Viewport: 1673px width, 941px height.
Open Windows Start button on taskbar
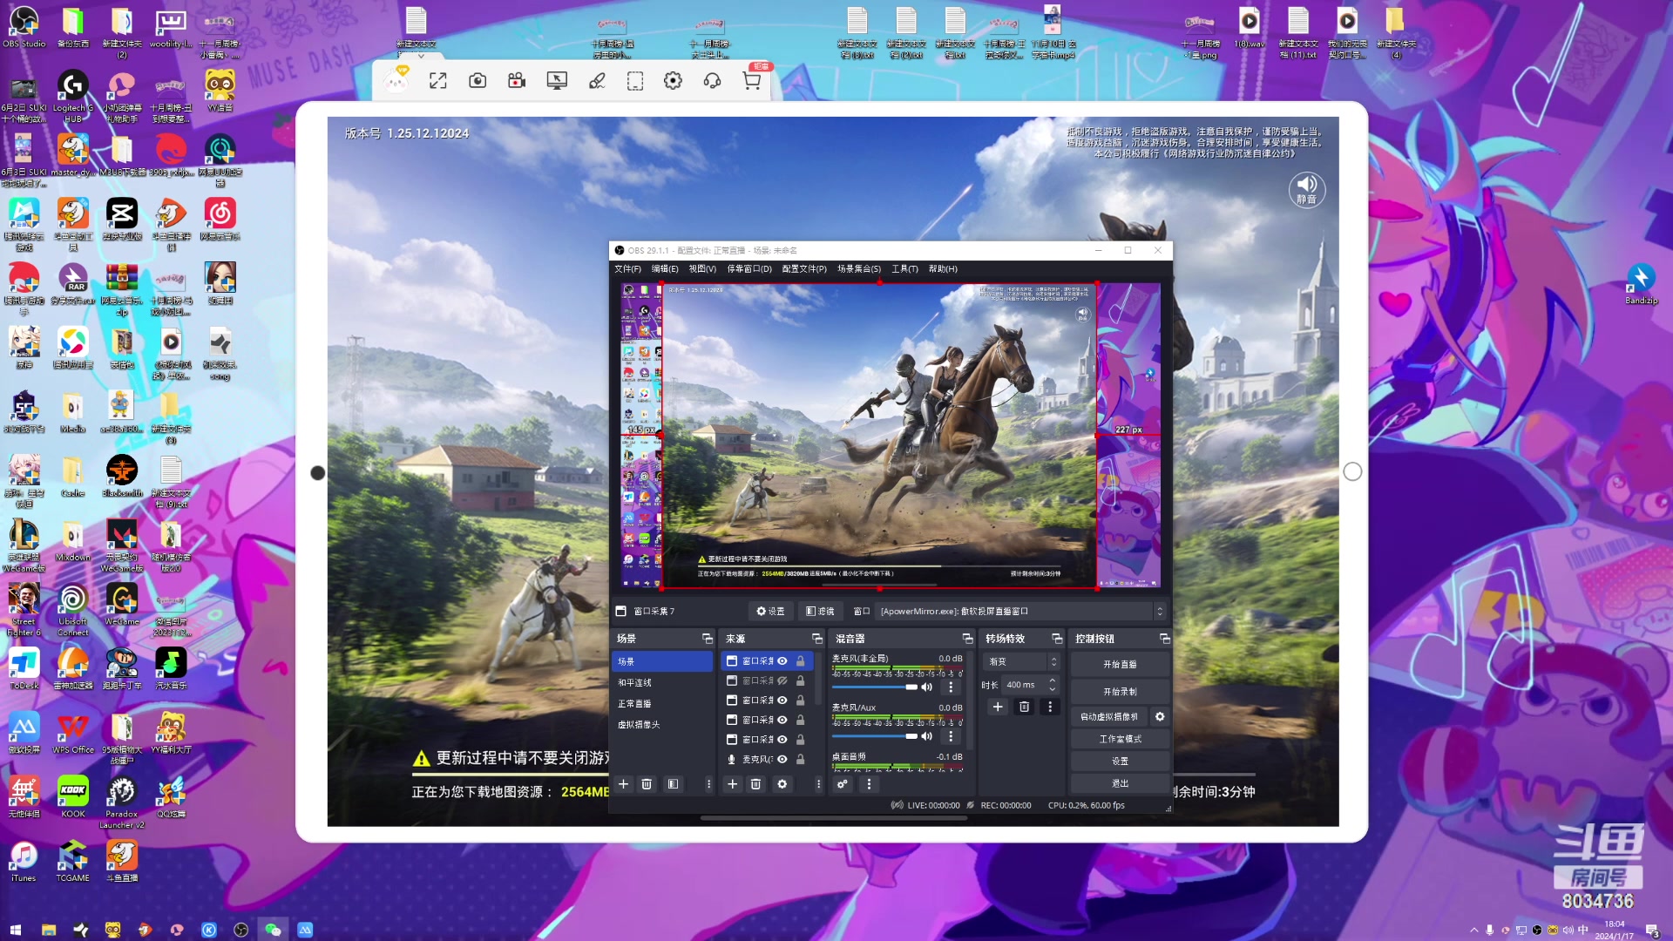click(x=15, y=930)
